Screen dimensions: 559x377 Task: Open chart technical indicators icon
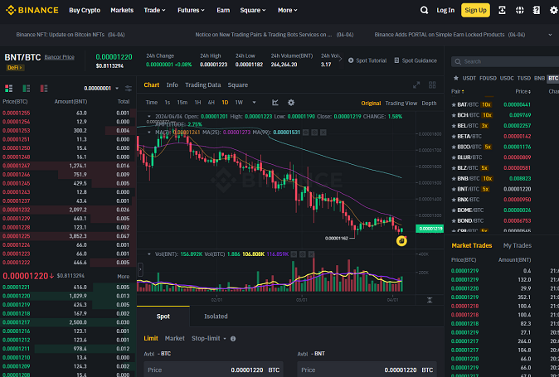(x=275, y=103)
